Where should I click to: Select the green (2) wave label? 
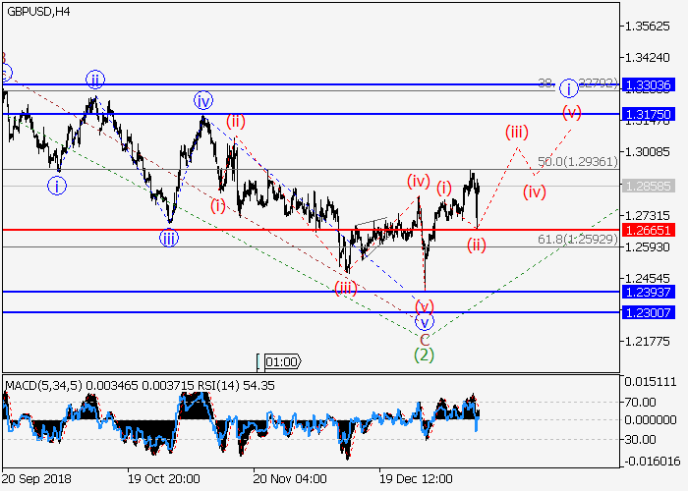(x=424, y=354)
